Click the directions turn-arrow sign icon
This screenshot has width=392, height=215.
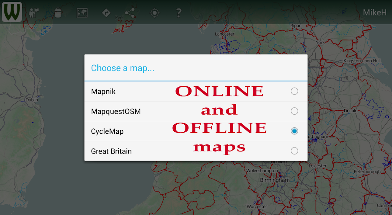[x=106, y=13]
